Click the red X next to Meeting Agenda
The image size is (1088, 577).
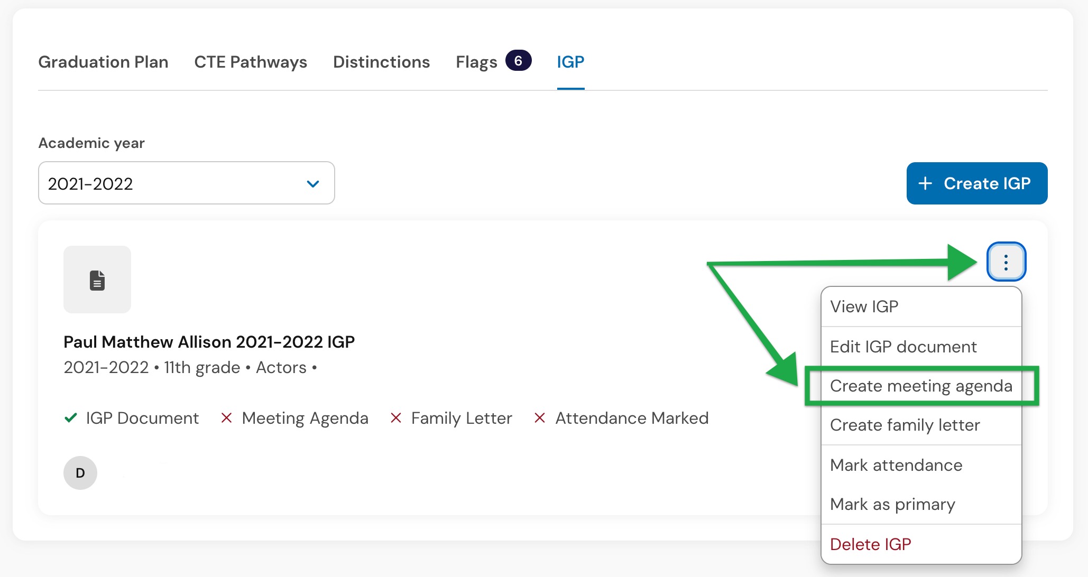226,418
